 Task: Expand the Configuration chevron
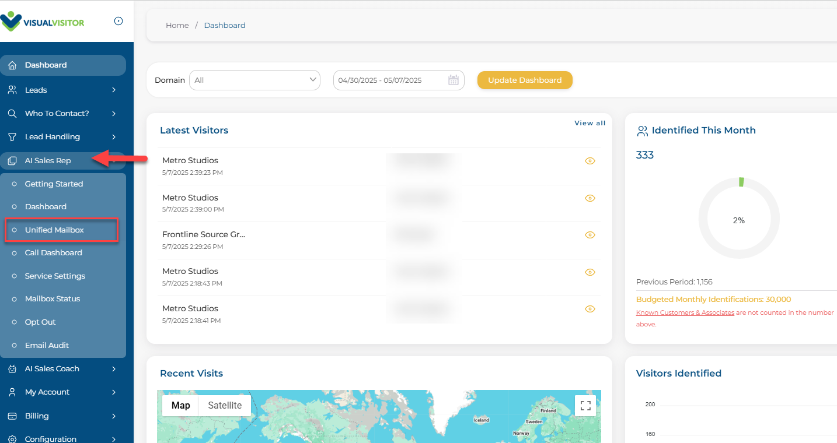pyautogui.click(x=114, y=439)
